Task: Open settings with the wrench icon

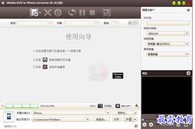Action: click(x=137, y=106)
